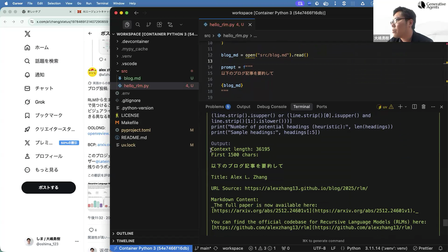Viewport: 448px width, 252px height.
Task: Open the Terminal menu in macOS menu bar
Action: [102, 3]
